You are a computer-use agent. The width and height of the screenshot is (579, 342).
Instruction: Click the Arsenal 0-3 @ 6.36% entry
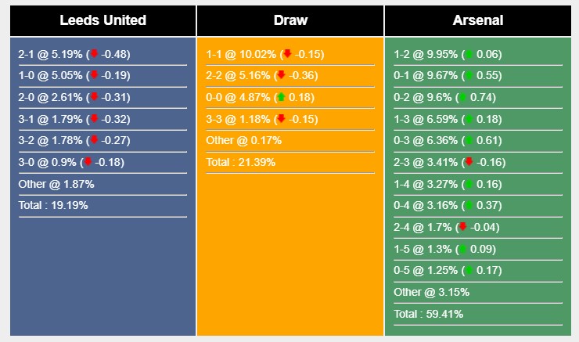427,141
